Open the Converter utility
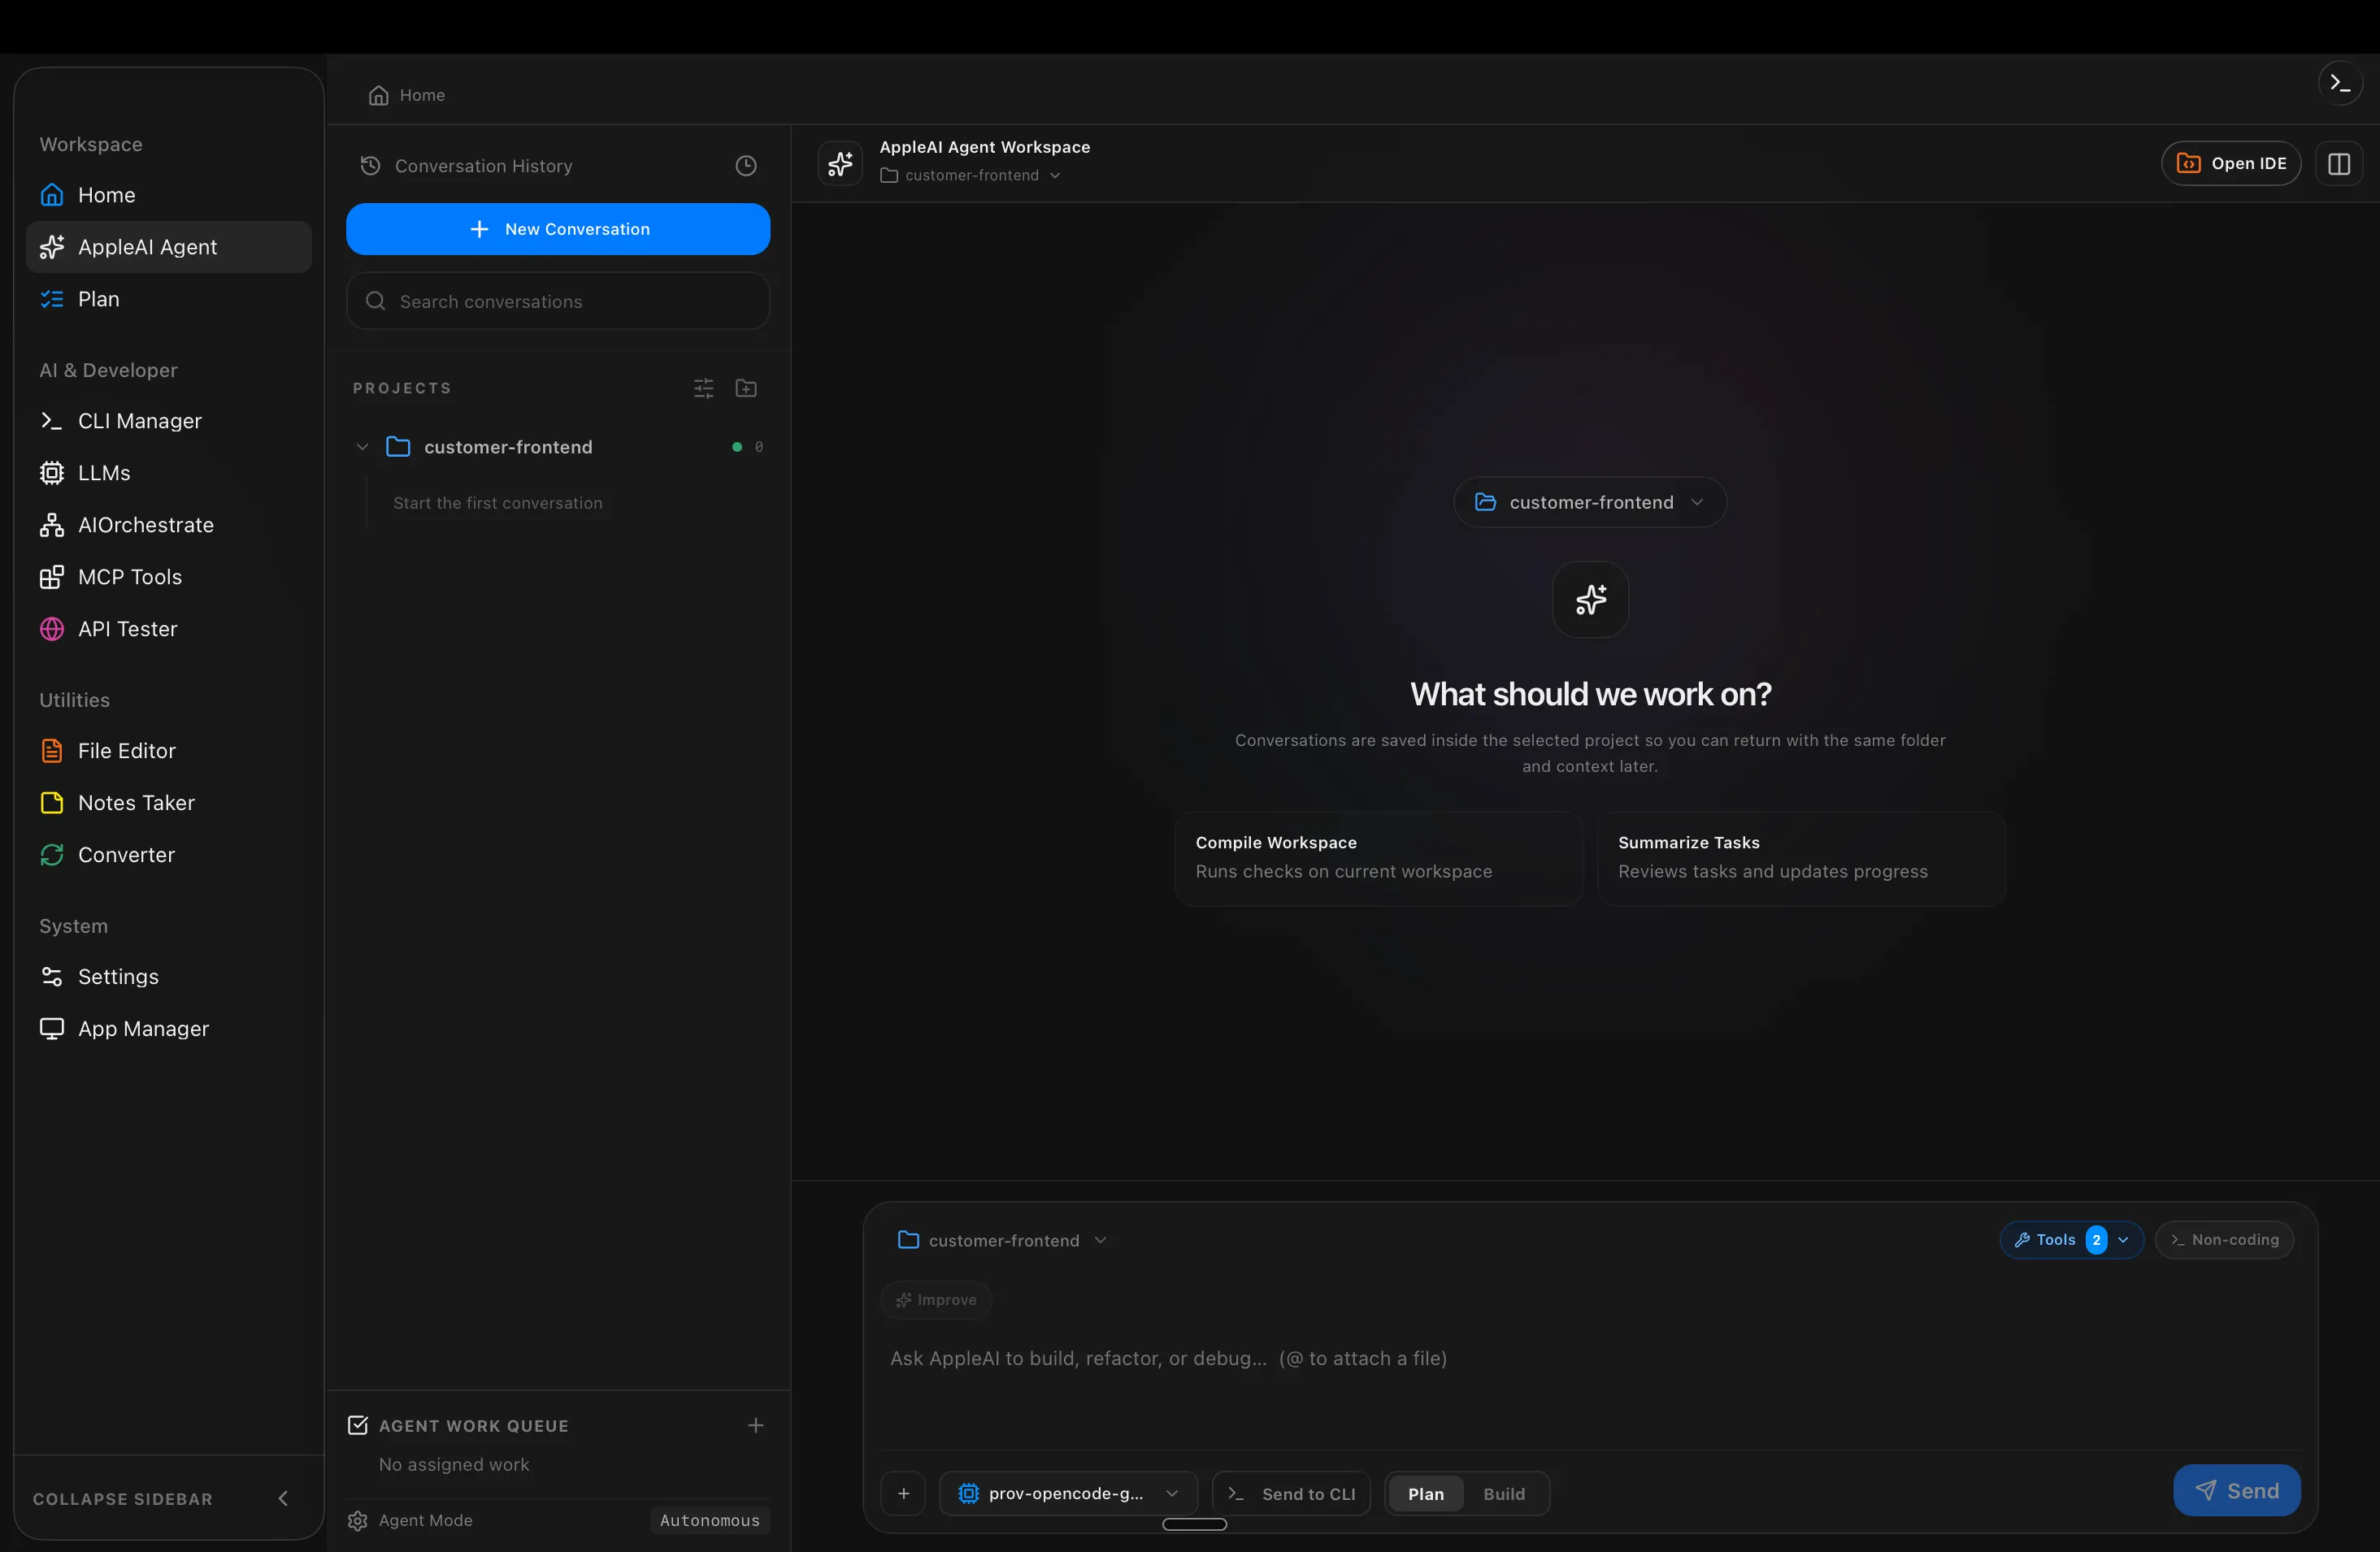This screenshot has width=2380, height=1552. pyautogui.click(x=168, y=855)
